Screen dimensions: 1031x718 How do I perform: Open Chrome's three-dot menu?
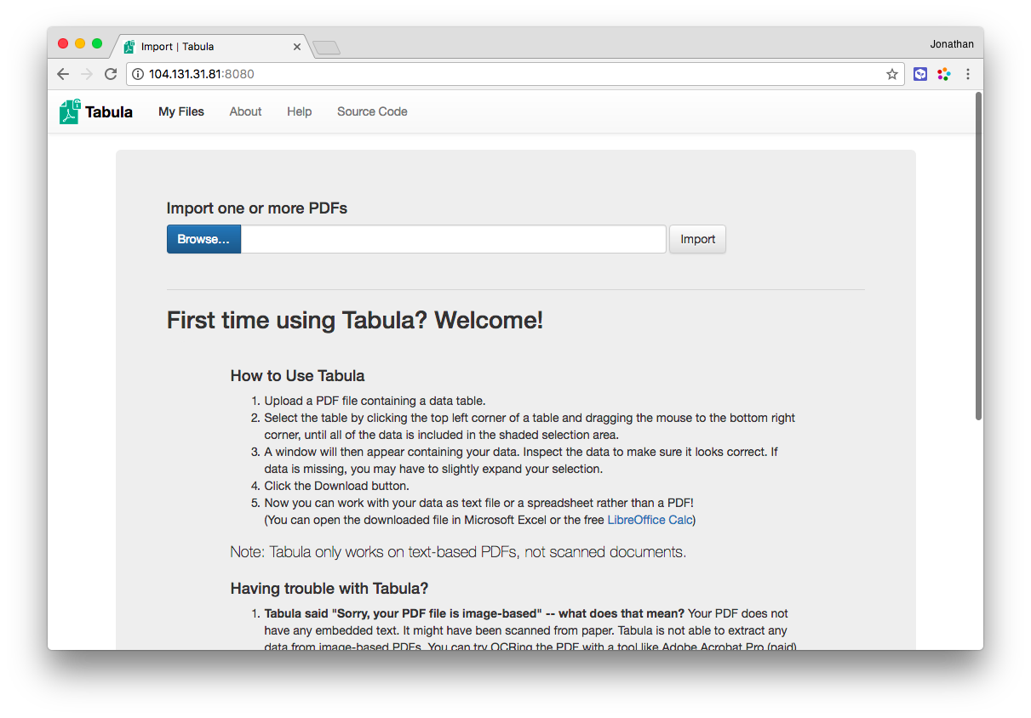pos(968,74)
